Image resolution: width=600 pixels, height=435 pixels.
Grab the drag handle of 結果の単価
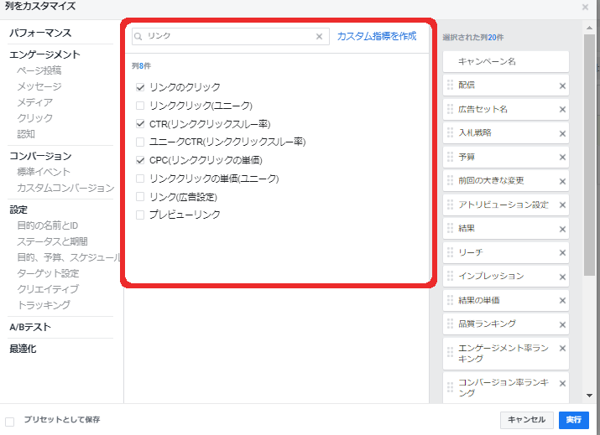pyautogui.click(x=450, y=300)
